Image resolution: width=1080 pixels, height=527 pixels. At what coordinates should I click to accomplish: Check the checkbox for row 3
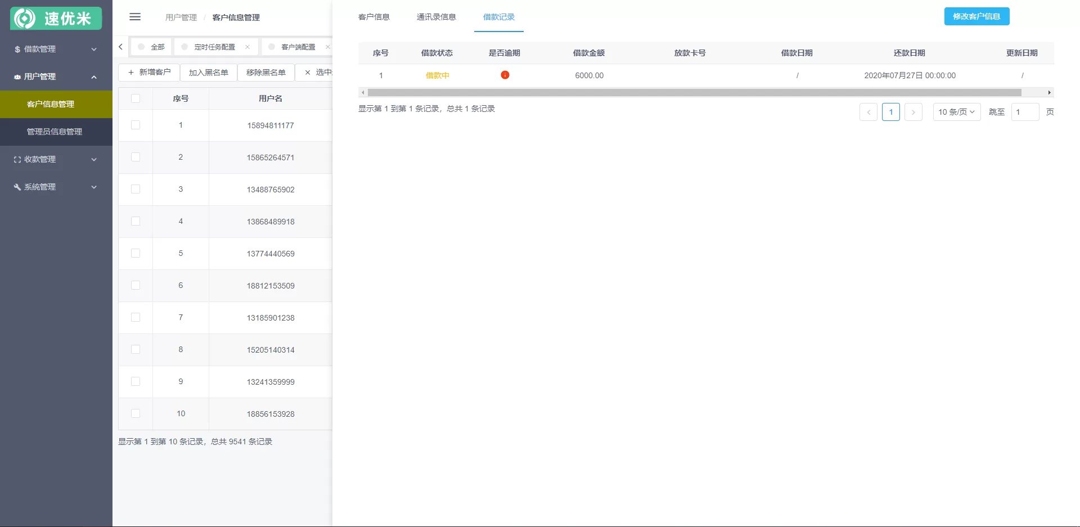pos(136,189)
